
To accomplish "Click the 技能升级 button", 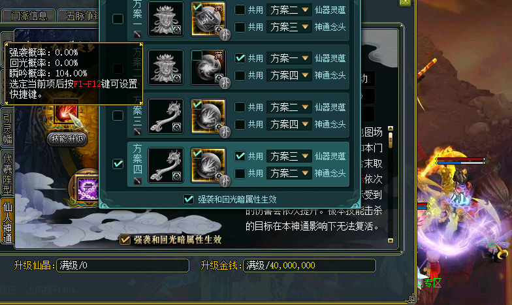I will (x=67, y=139).
